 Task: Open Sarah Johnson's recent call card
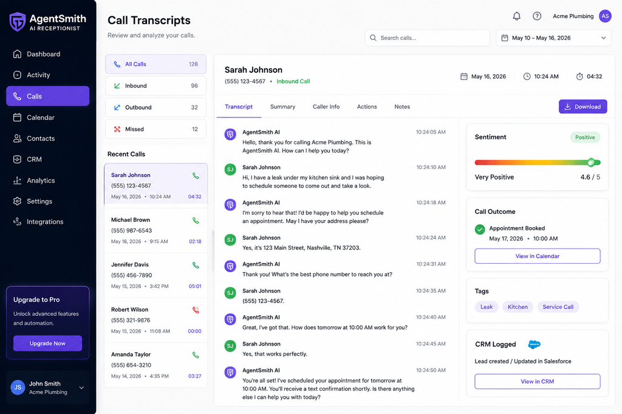pyautogui.click(x=155, y=184)
